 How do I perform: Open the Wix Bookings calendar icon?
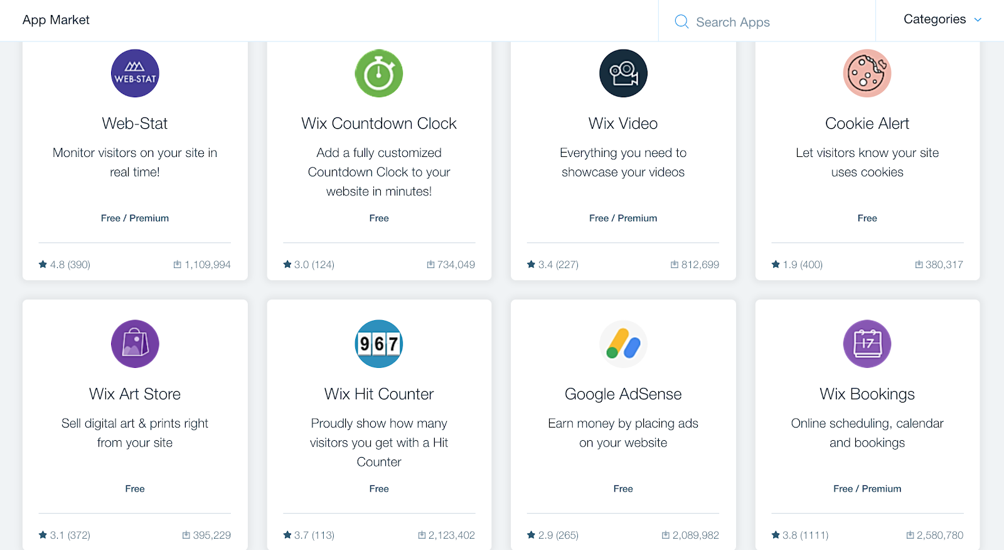867,344
